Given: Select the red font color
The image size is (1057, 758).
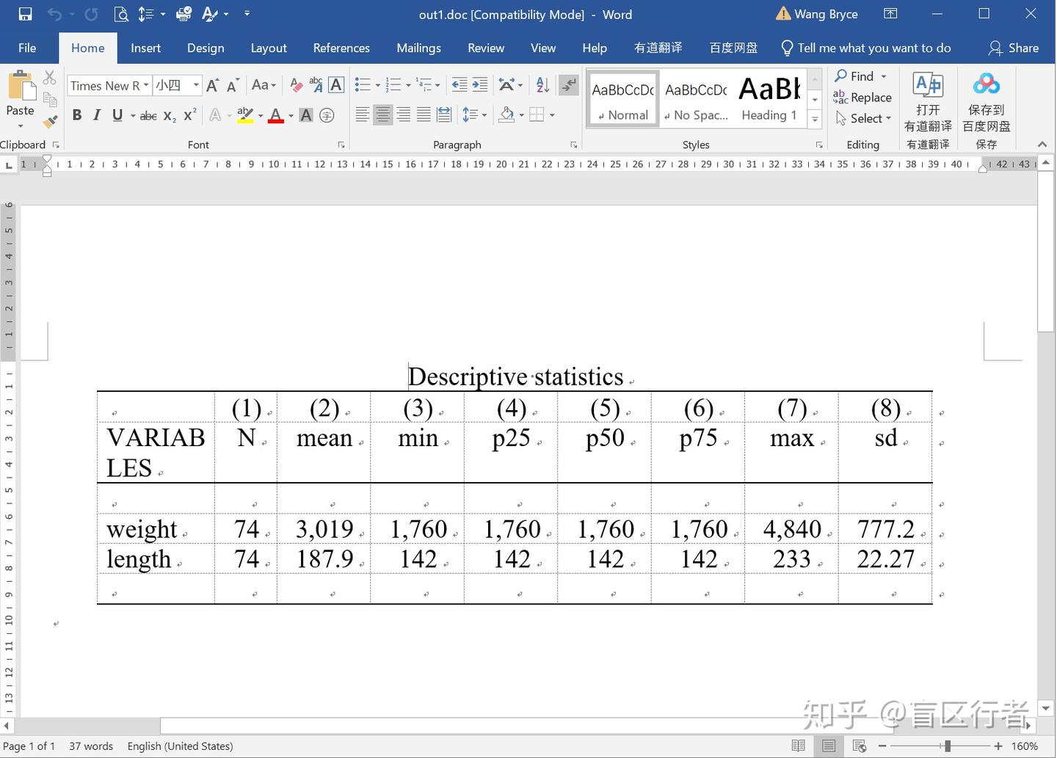Looking at the screenshot, I should pos(275,115).
